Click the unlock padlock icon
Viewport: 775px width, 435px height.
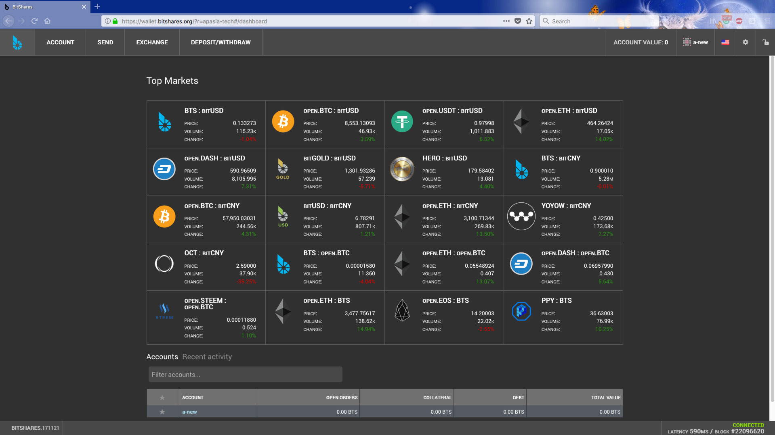765,42
